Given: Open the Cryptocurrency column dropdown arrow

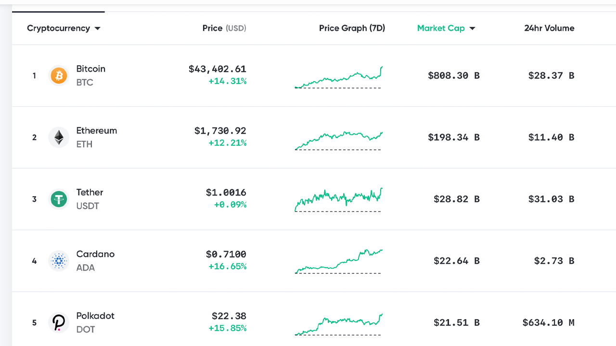Looking at the screenshot, I should (98, 28).
